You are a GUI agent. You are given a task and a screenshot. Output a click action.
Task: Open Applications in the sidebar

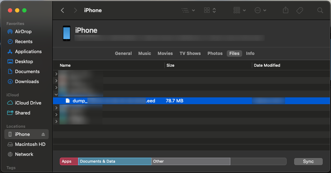(x=28, y=51)
